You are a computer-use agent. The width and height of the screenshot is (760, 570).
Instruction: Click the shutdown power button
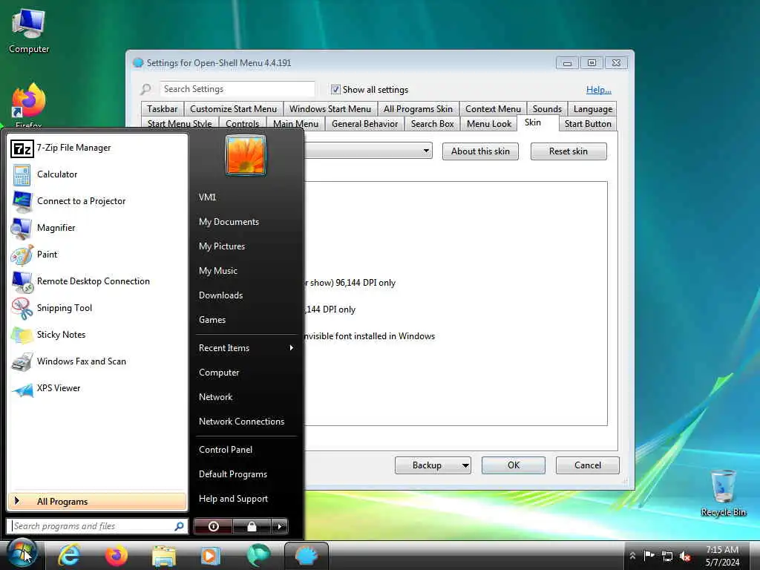(213, 526)
